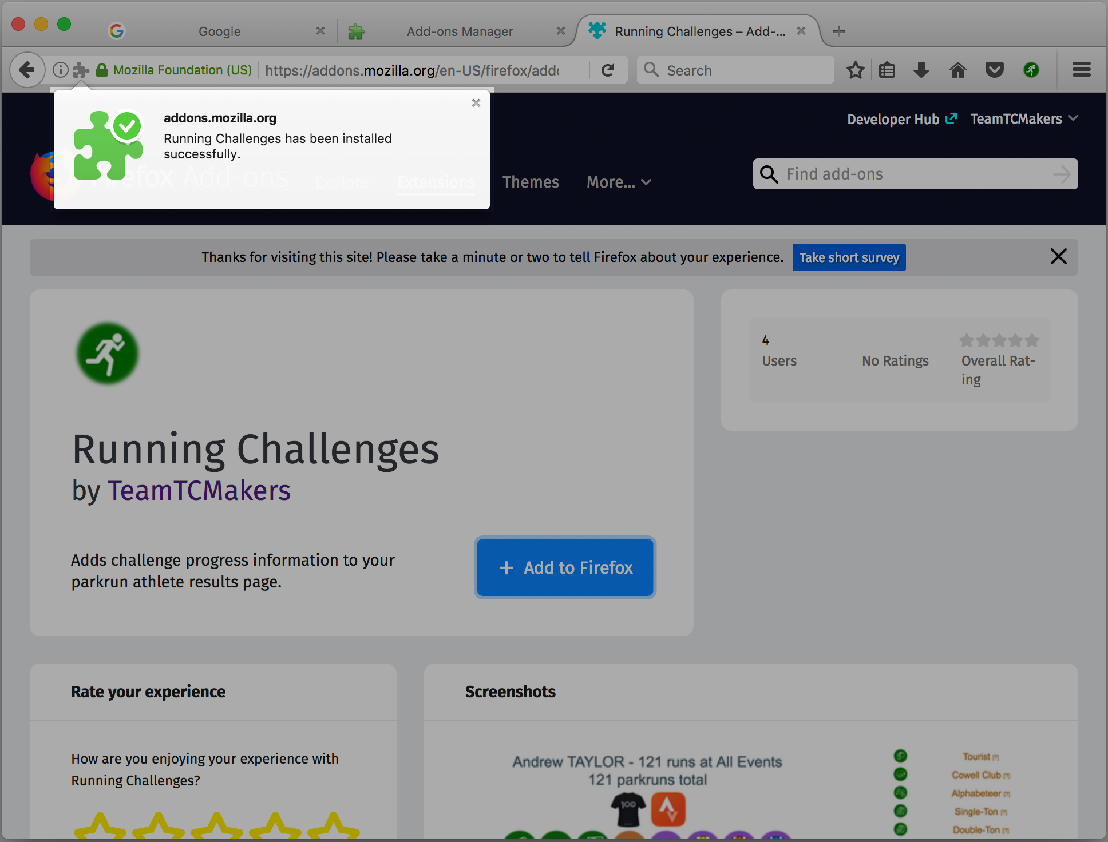Close the install success notification popup
The width and height of the screenshot is (1108, 842).
476,103
